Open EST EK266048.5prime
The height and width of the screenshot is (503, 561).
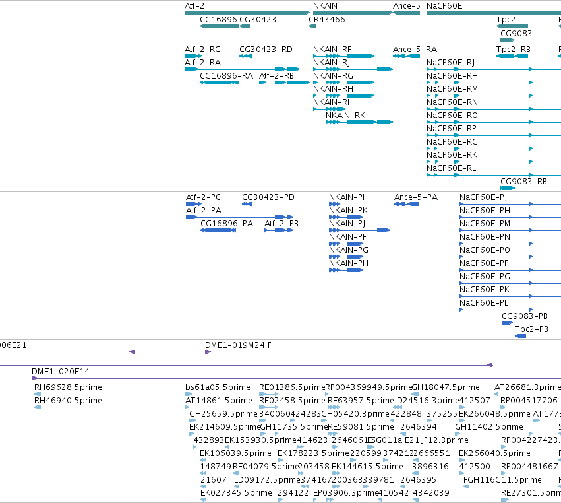pyautogui.click(x=462, y=420)
